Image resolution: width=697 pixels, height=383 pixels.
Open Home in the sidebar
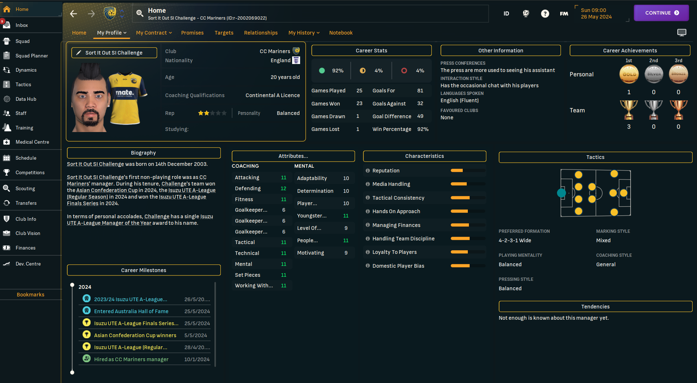pos(31,9)
